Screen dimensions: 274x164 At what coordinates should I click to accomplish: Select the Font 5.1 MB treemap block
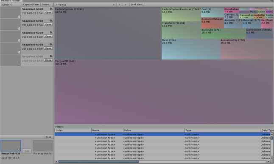tap(212, 12)
